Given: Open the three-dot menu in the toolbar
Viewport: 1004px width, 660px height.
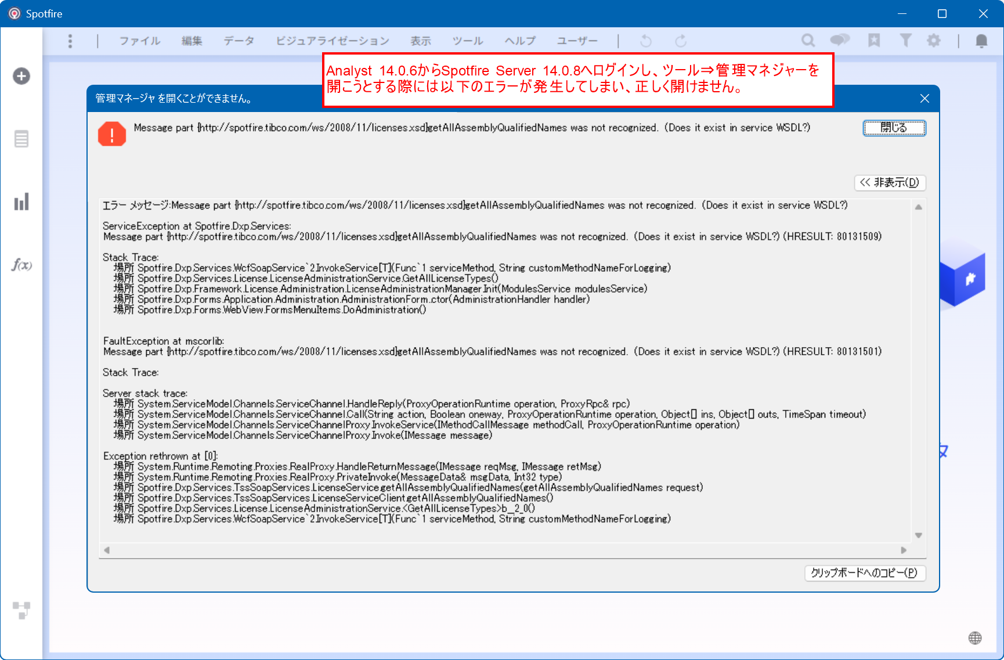Looking at the screenshot, I should (70, 41).
